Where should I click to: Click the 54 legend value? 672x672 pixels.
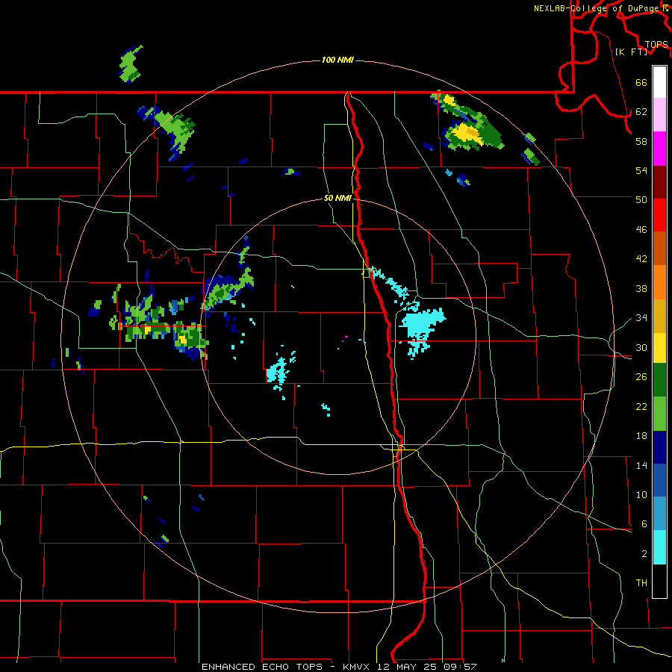coord(641,170)
